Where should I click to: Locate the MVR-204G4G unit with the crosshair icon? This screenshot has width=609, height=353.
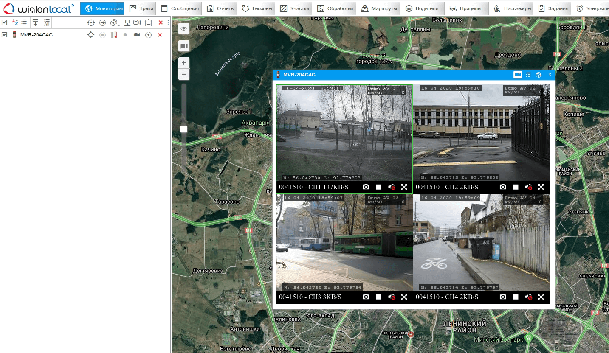point(90,35)
